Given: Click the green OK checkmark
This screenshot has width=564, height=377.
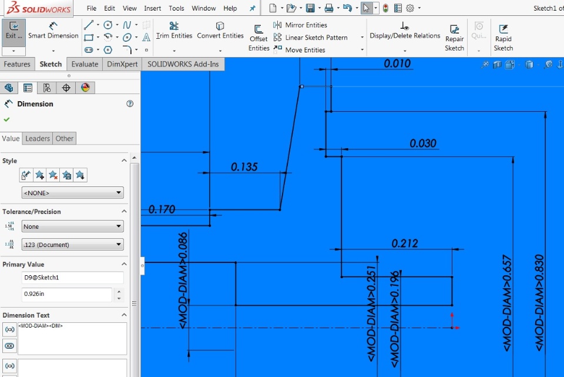Looking at the screenshot, I should [x=6, y=119].
